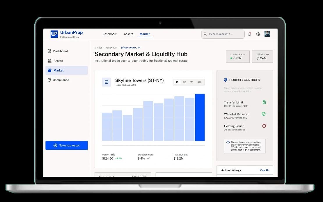Switch to Assets top tab
The height and width of the screenshot is (202, 323).
coord(128,34)
